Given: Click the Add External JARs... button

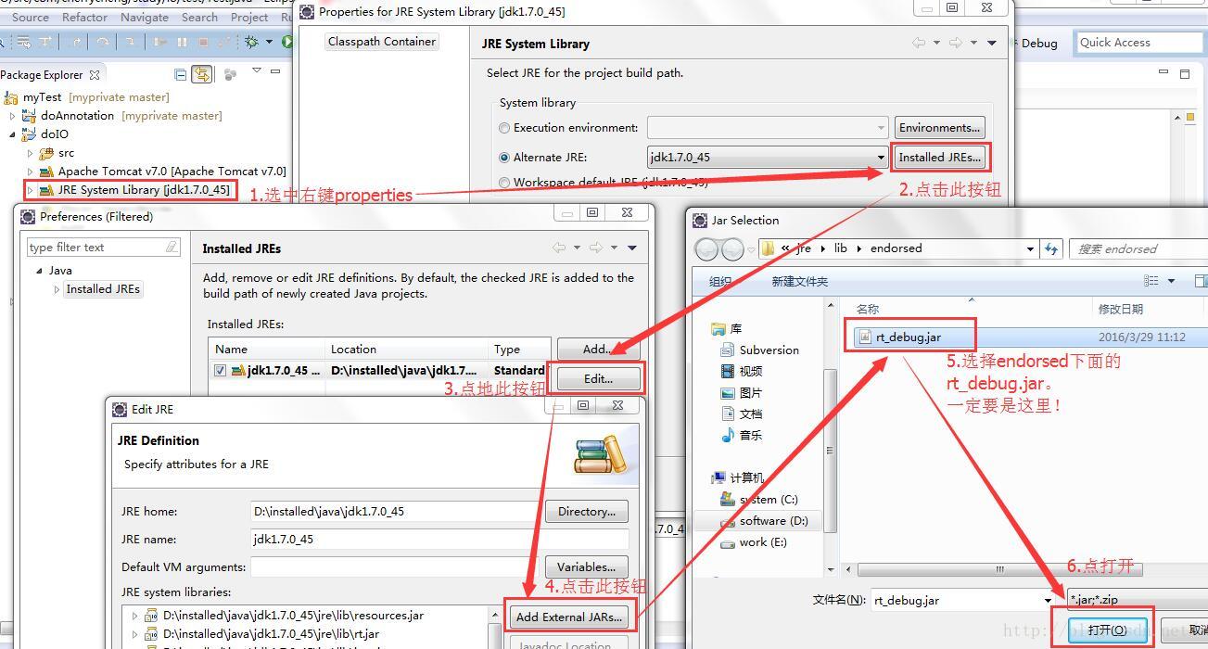Looking at the screenshot, I should click(570, 617).
